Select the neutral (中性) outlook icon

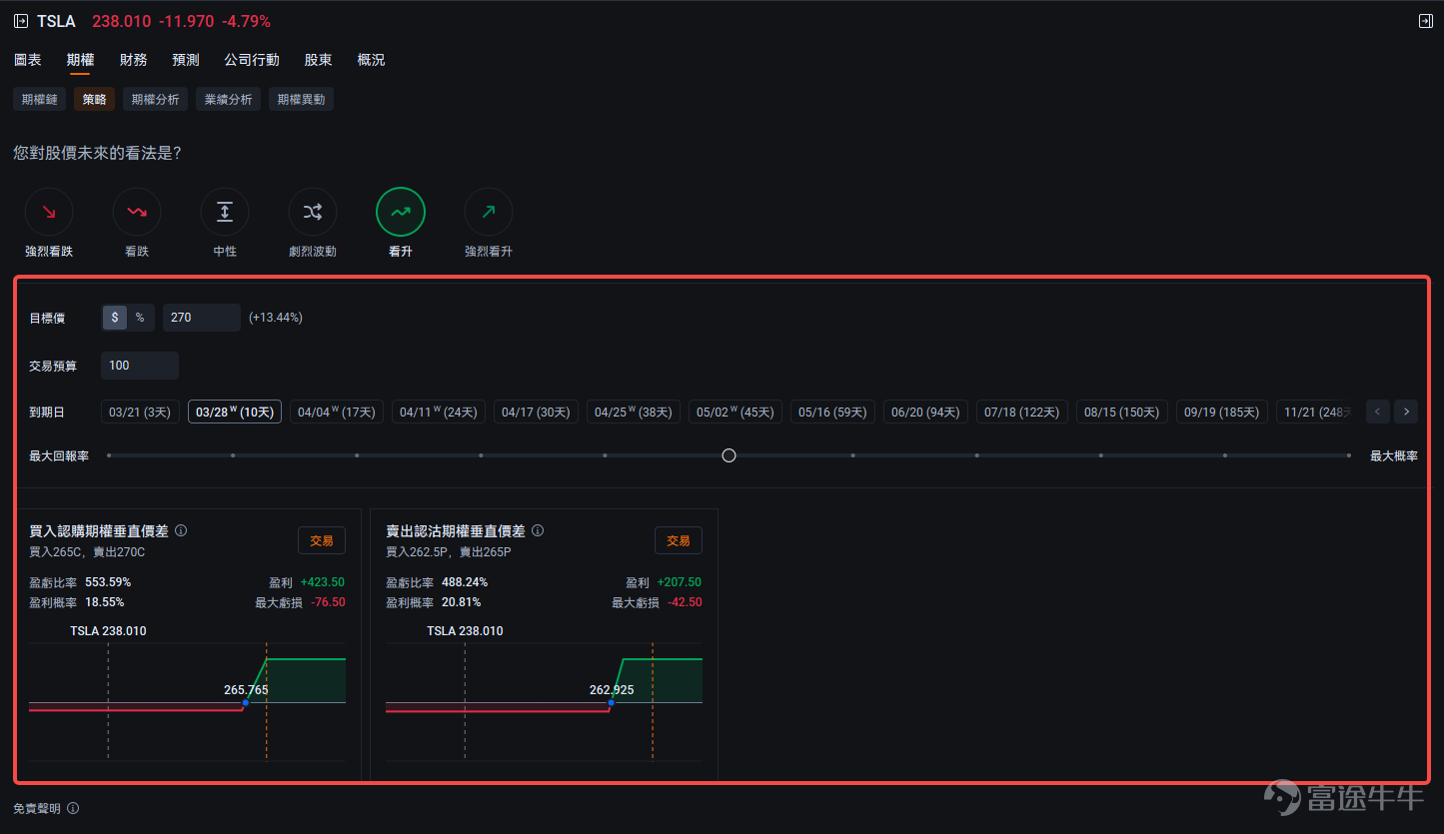[x=225, y=212]
